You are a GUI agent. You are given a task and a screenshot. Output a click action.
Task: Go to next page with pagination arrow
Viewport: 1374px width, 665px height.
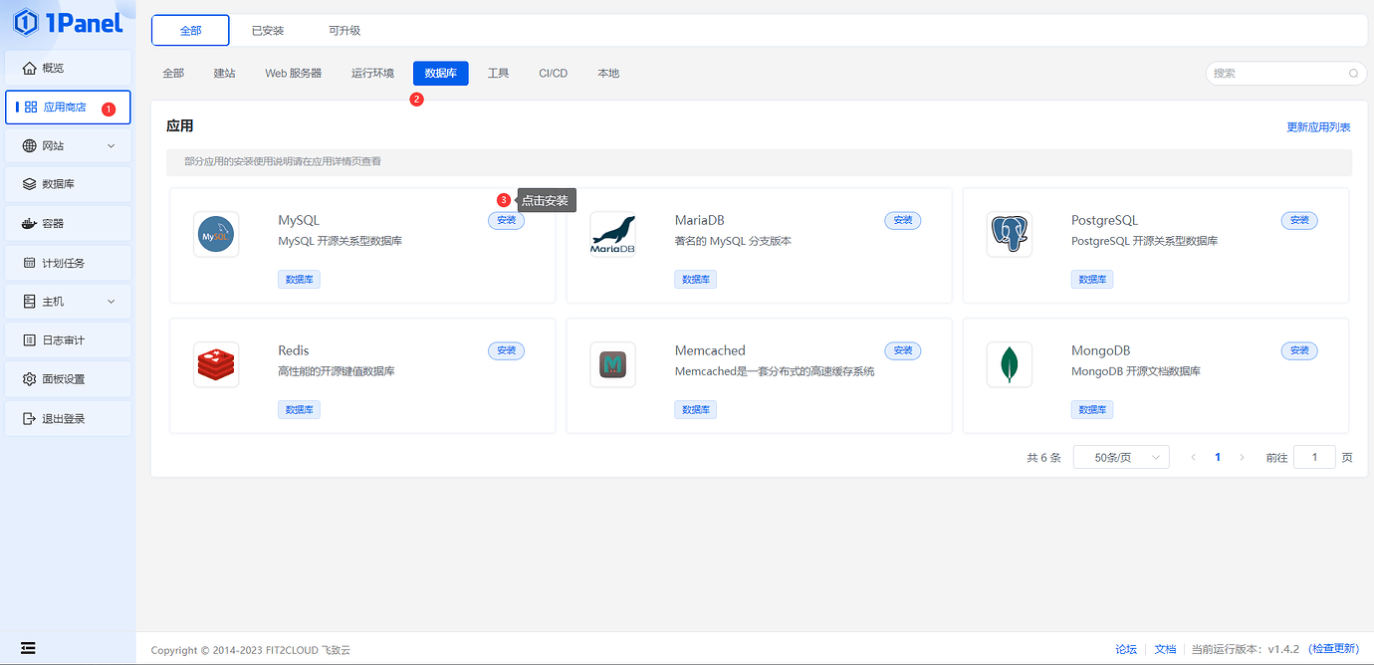pyautogui.click(x=1242, y=456)
